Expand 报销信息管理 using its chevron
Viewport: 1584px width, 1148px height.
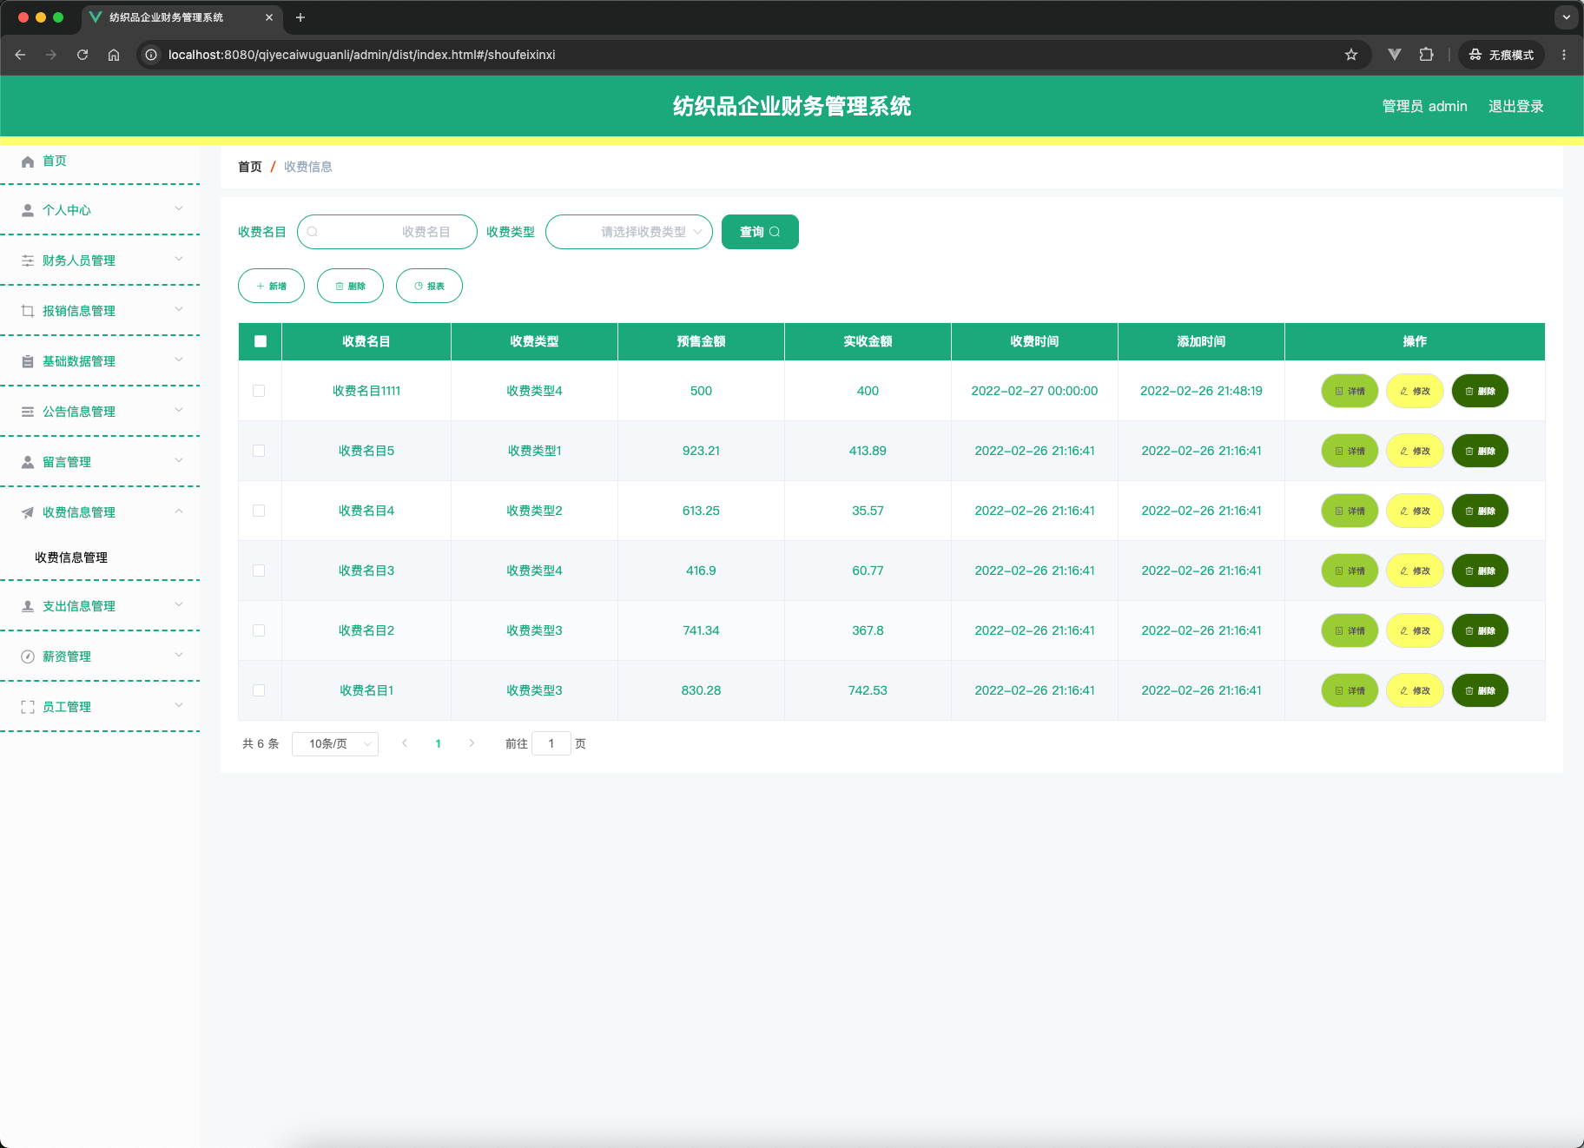tap(179, 309)
